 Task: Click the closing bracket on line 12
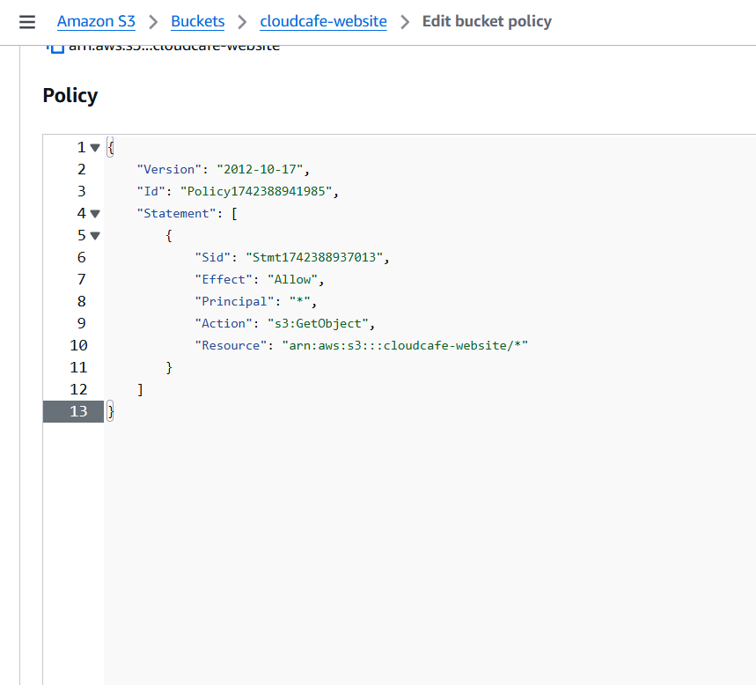[140, 390]
